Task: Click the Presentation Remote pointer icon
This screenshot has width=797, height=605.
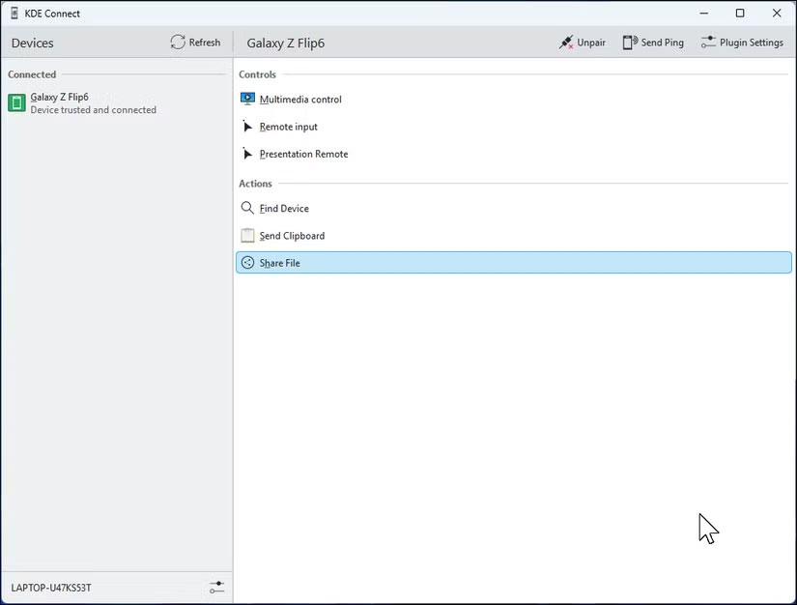Action: pyautogui.click(x=247, y=154)
